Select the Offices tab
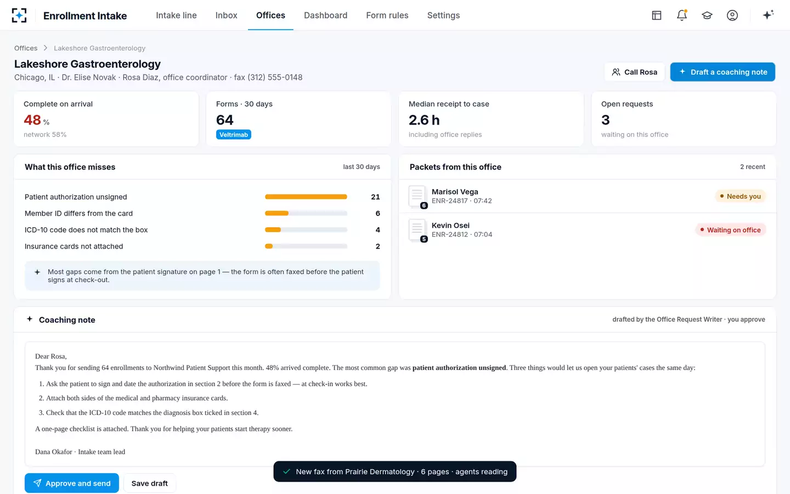Screen dimensions: 790x494 tap(270, 15)
